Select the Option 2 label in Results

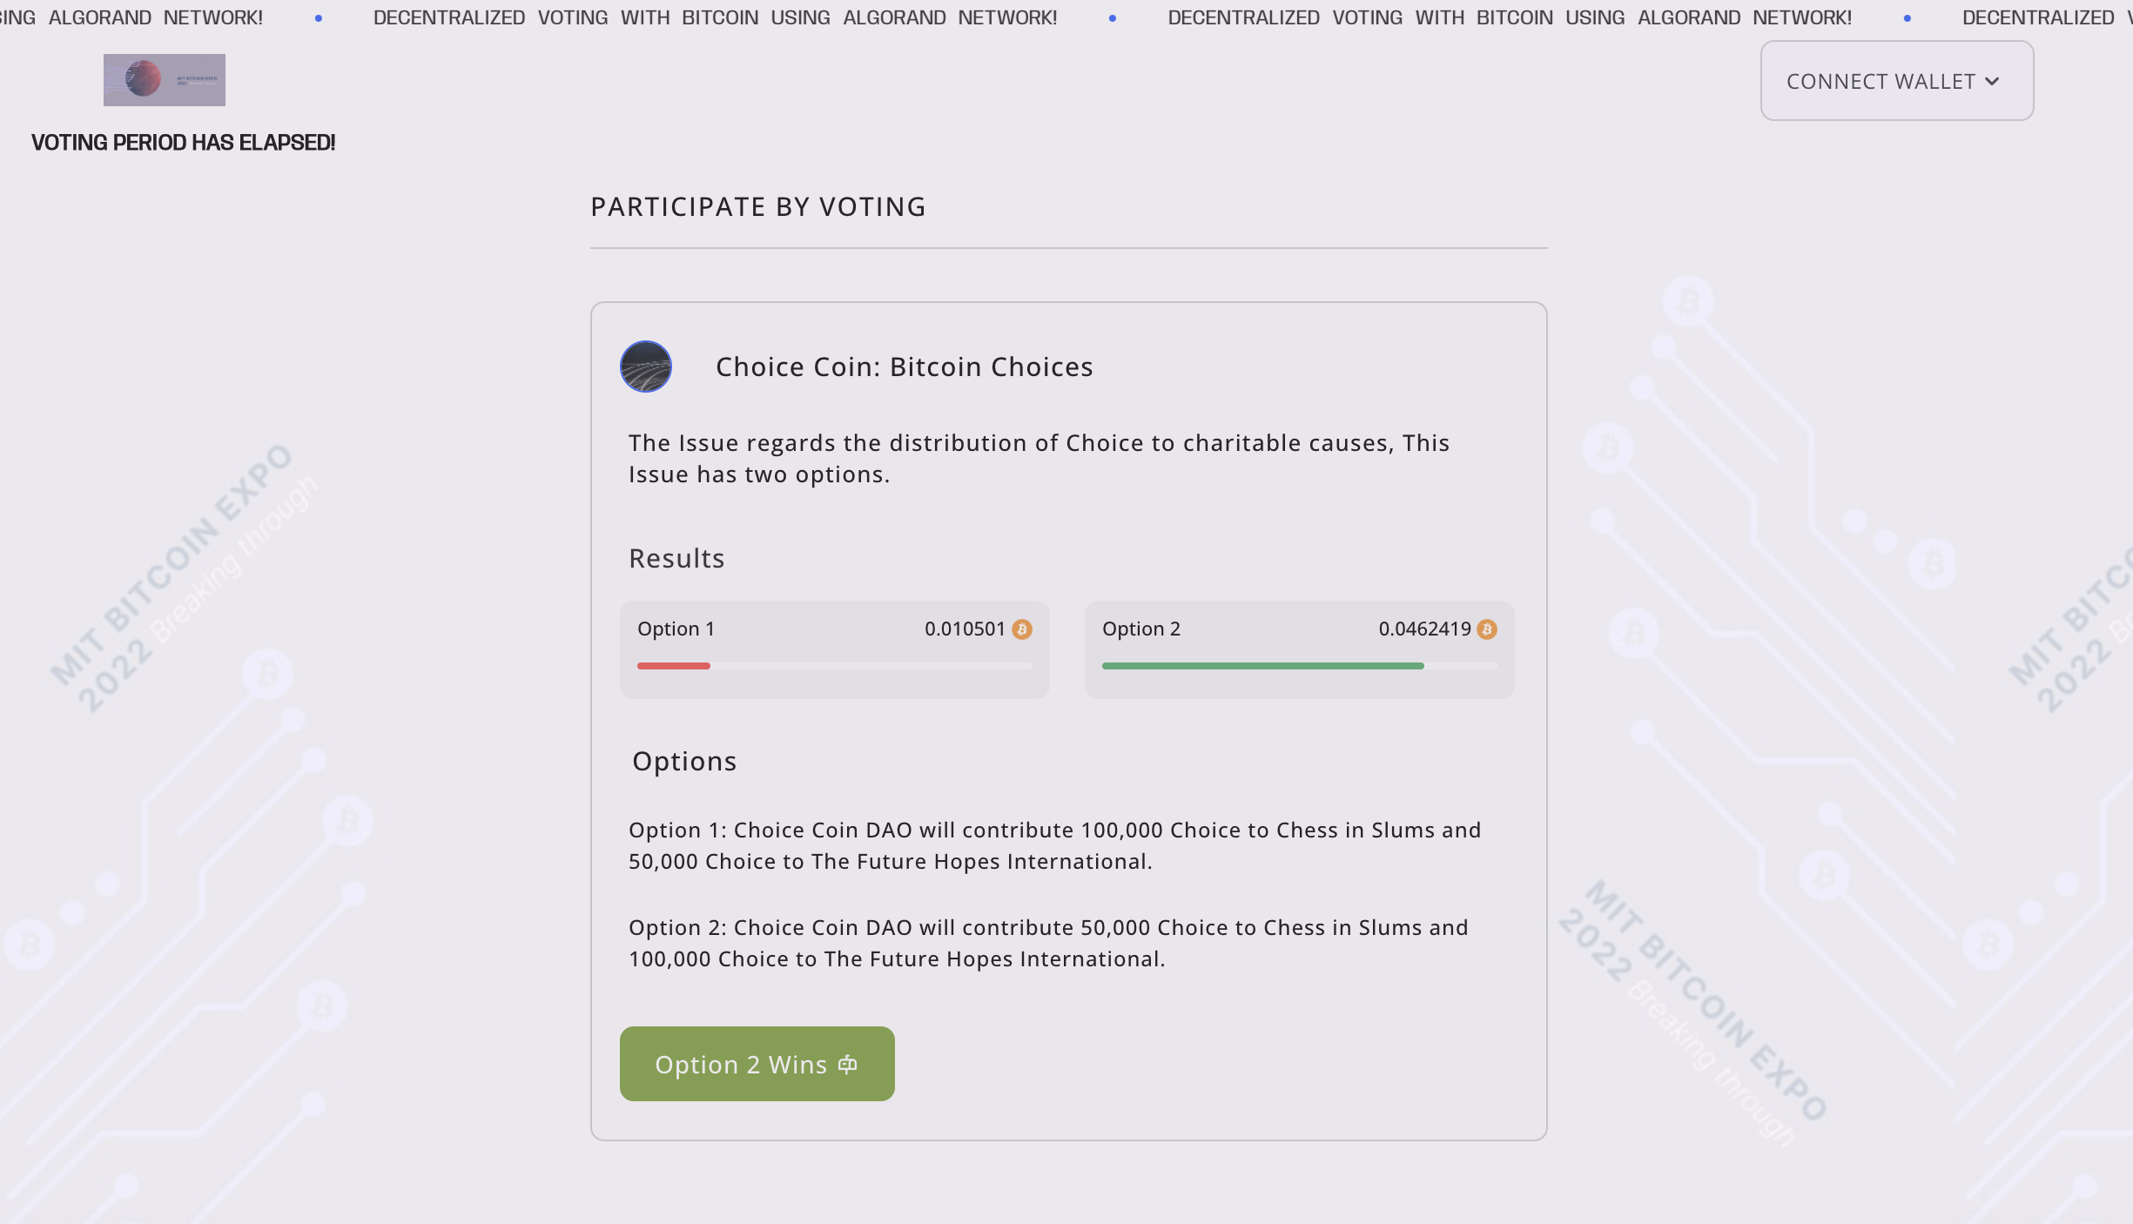[x=1141, y=629]
